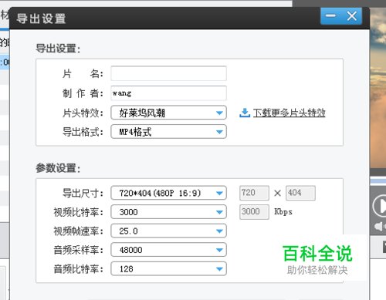Click the height field showing 404
Screen dimensions: 386x300
300,193
